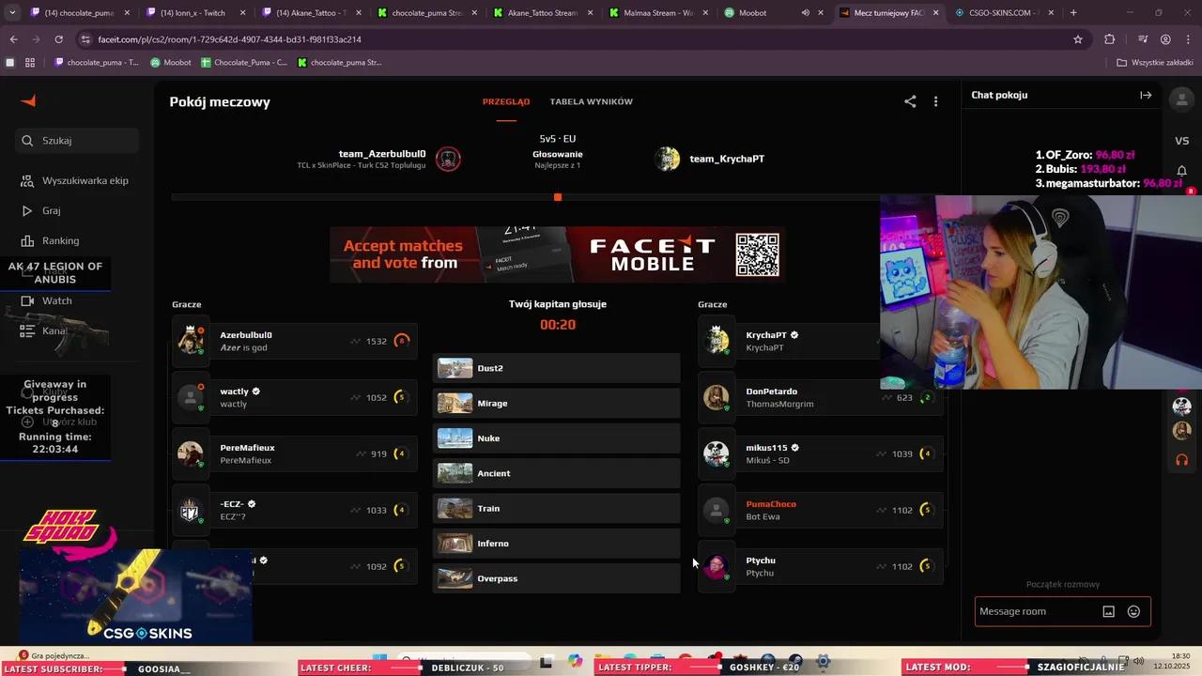Vote on the Nuke map
Viewport: 1202px width, 676px height.
pyautogui.click(x=557, y=438)
